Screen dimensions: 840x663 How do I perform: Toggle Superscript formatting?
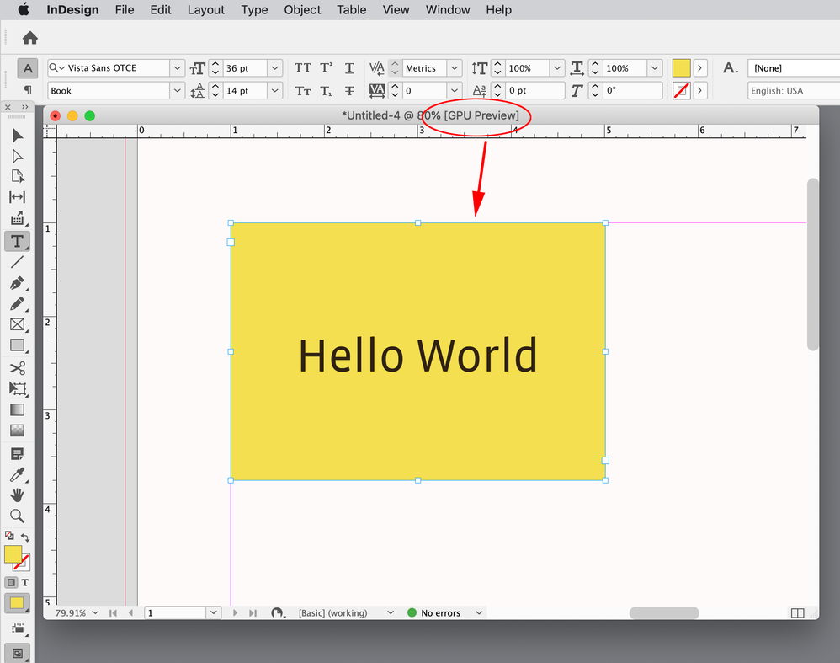click(326, 67)
